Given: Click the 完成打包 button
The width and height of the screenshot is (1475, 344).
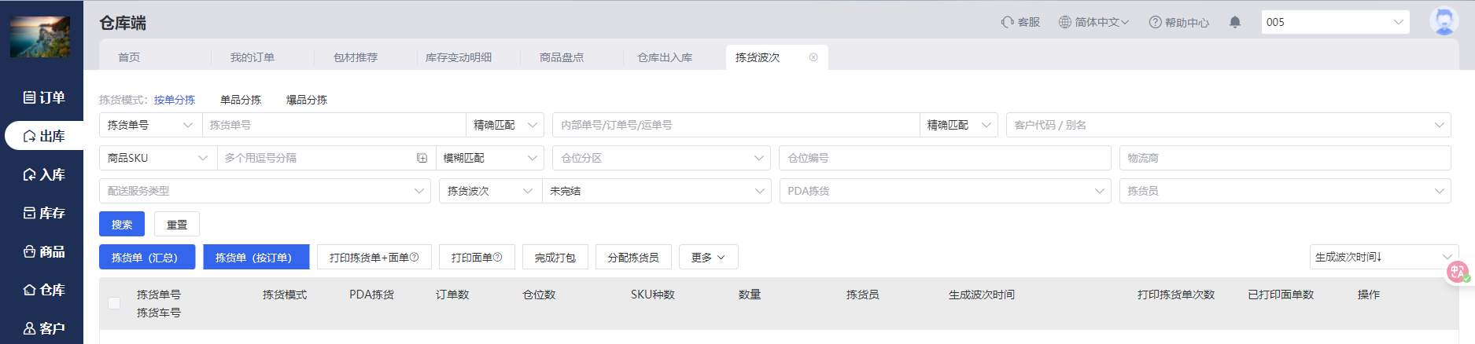Looking at the screenshot, I should [555, 258].
